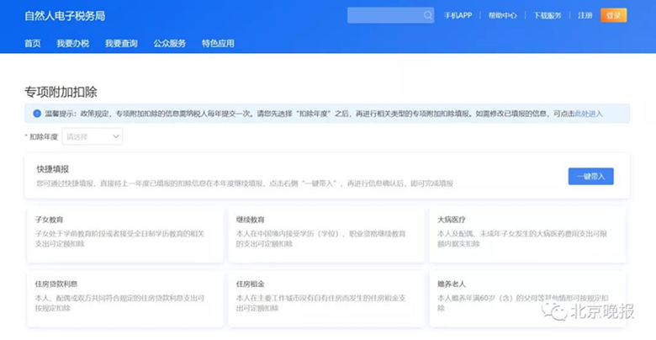Viewport: 656px width, 340px height.
Task: Click the blue info icon in notice bar
Action: [x=37, y=114]
